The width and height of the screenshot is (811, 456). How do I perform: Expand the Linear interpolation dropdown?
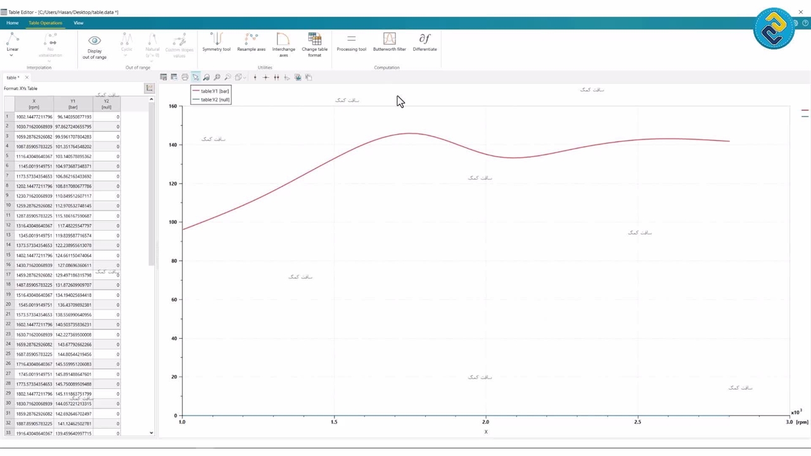[12, 56]
